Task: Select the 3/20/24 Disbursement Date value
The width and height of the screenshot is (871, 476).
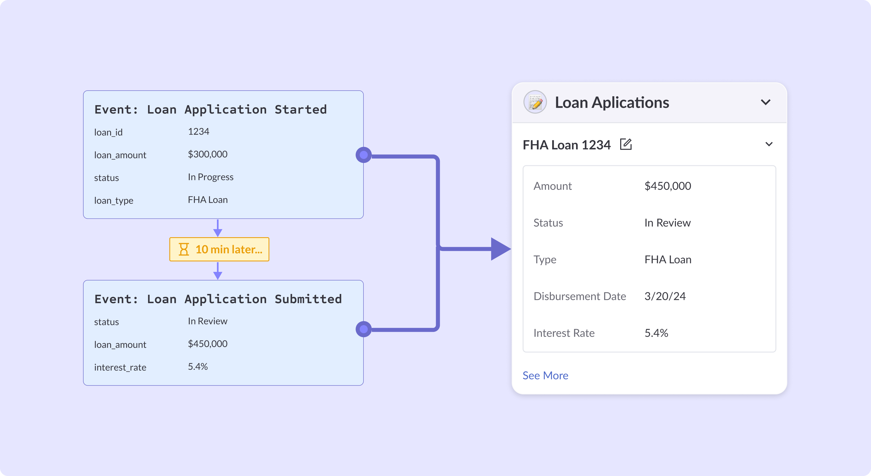Action: (665, 296)
